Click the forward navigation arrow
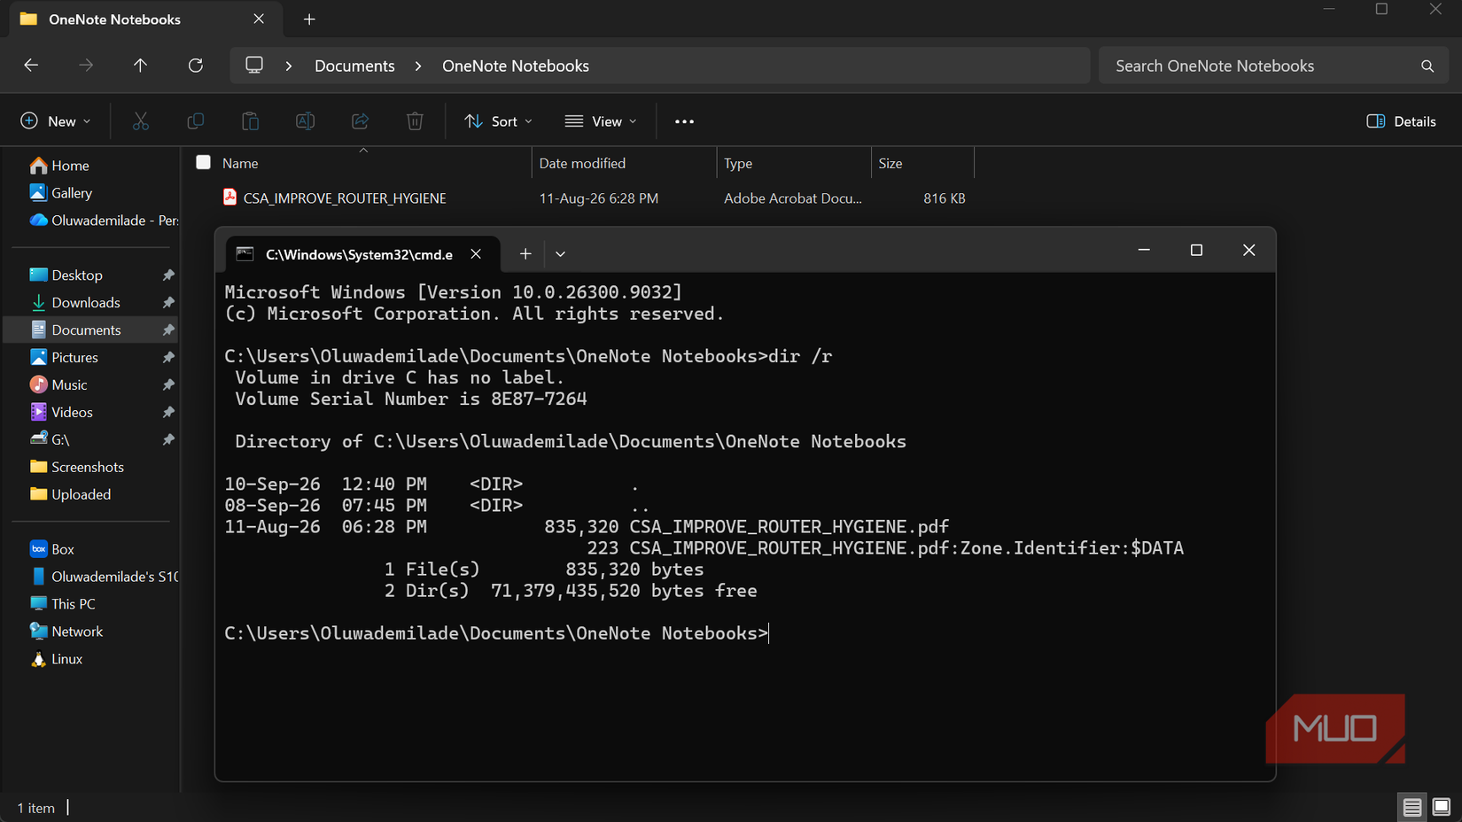 pyautogui.click(x=86, y=66)
